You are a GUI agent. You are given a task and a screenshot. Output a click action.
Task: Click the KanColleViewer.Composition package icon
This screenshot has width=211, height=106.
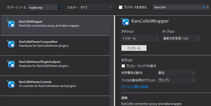point(11,44)
